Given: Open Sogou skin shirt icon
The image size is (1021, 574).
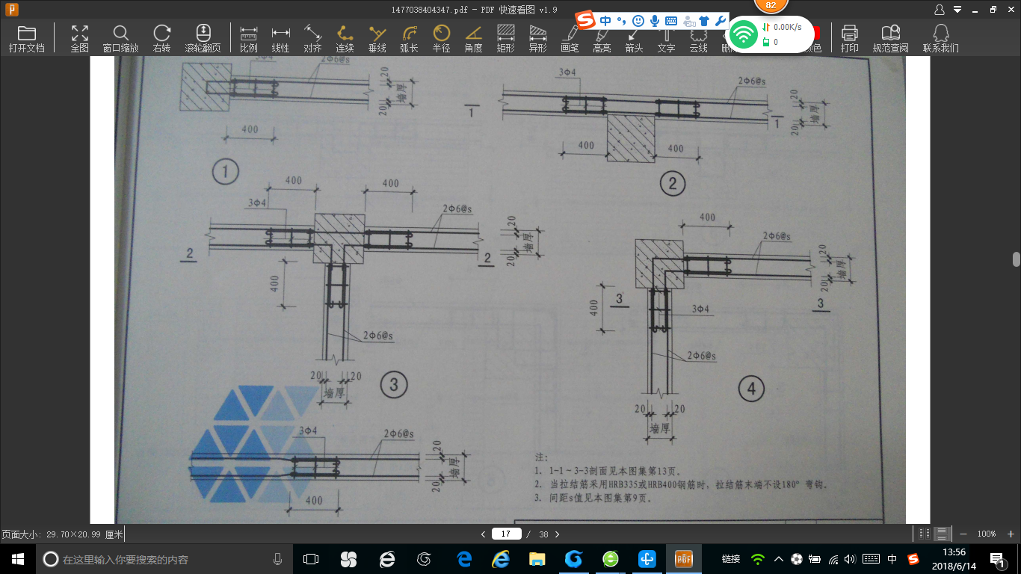Looking at the screenshot, I should (703, 20).
